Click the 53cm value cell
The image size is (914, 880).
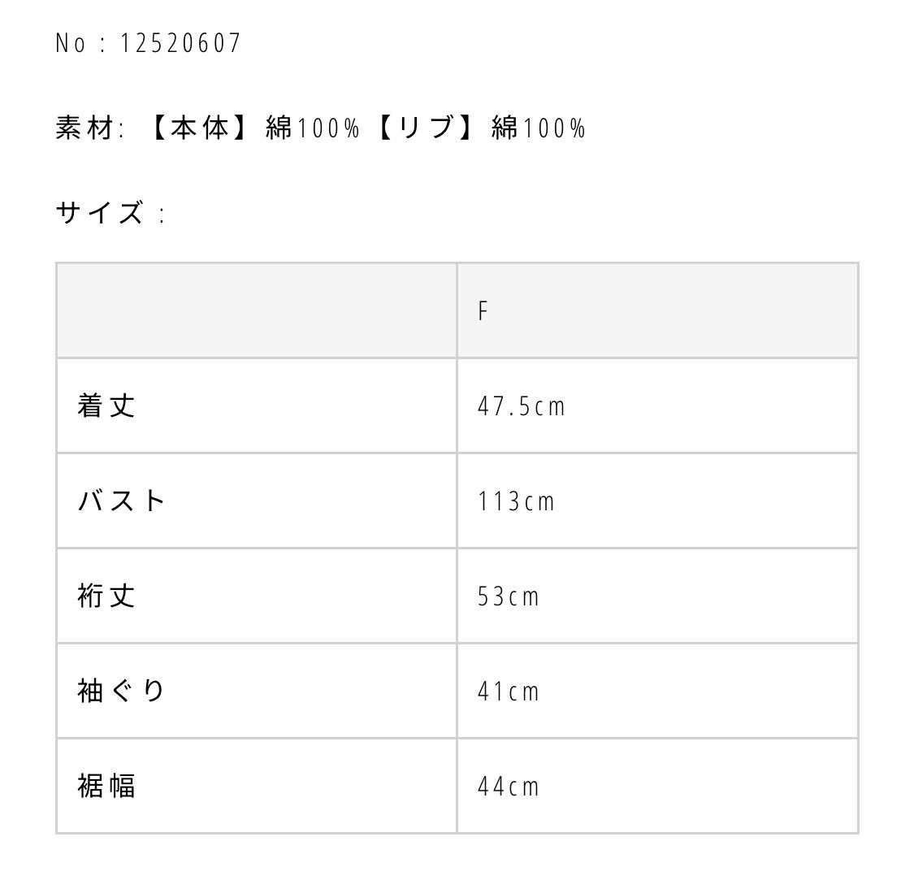(x=509, y=596)
